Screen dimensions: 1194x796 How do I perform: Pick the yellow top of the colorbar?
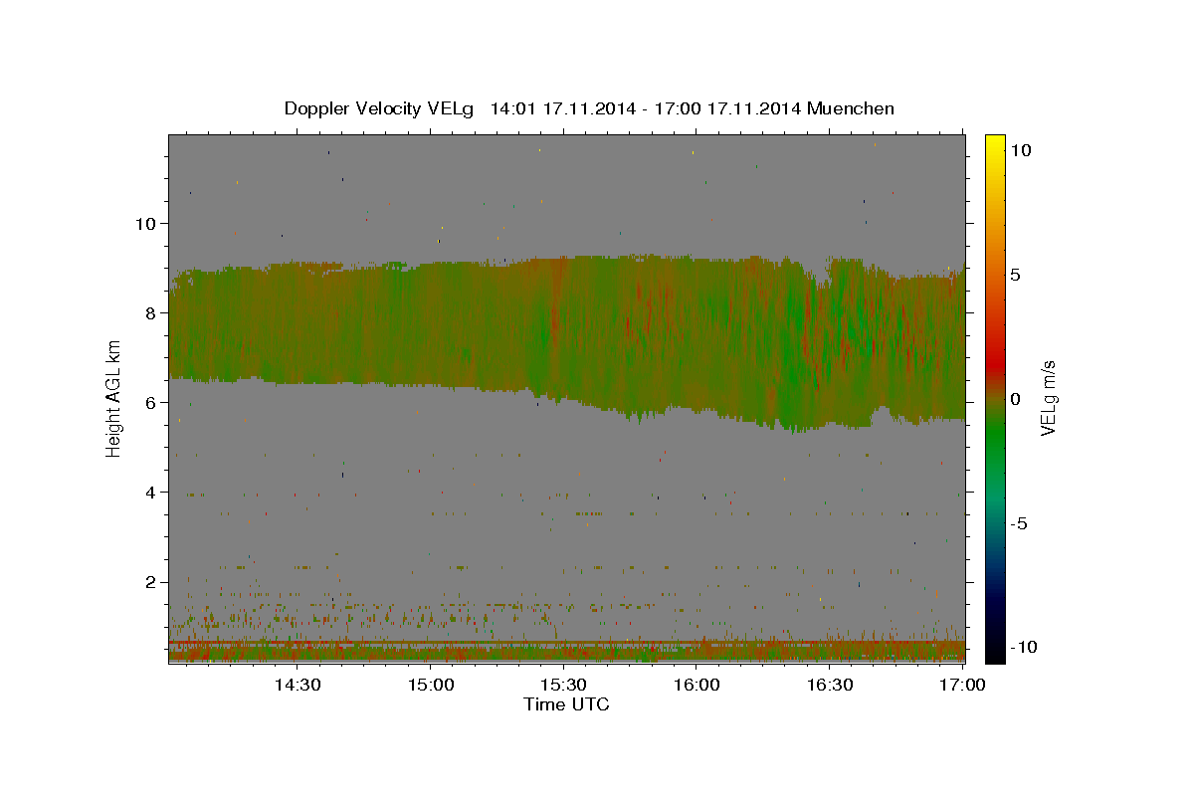point(995,144)
